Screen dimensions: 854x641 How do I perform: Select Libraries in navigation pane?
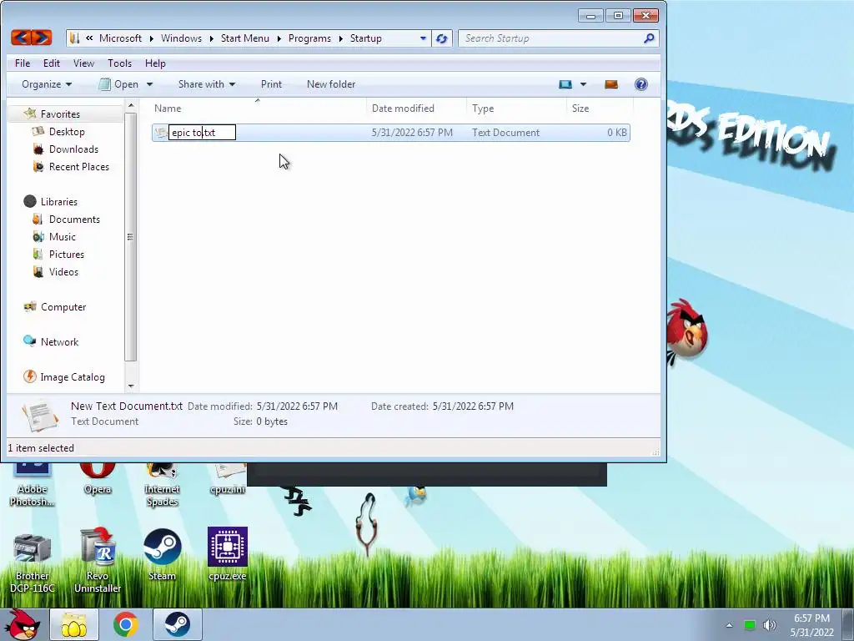click(59, 201)
